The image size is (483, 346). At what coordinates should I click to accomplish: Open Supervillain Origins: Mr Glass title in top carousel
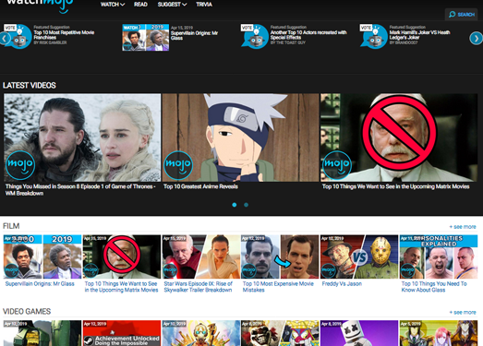click(194, 35)
